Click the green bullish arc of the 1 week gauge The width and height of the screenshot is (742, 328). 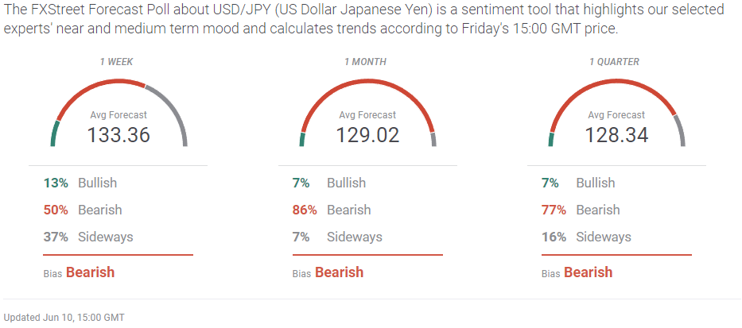[54, 133]
